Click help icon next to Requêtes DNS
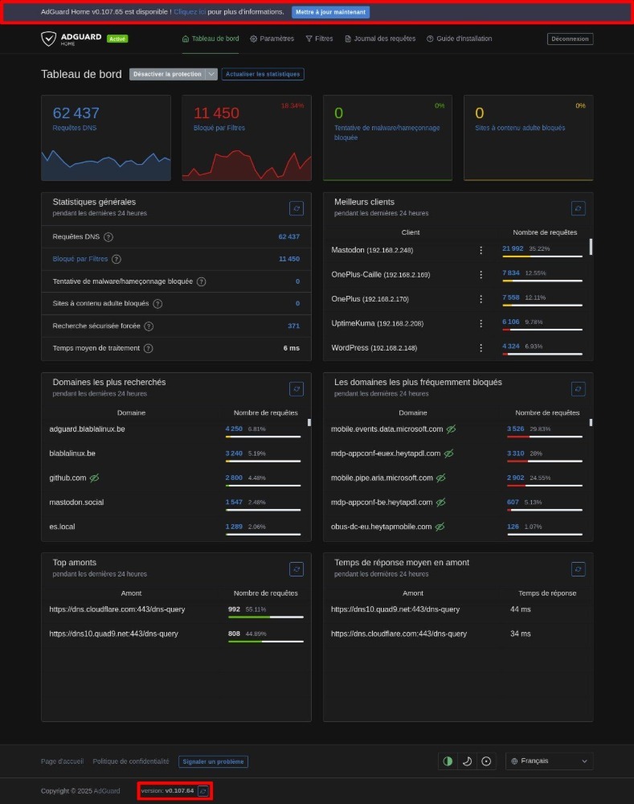Screen dimensions: 634x804 click(x=108, y=237)
